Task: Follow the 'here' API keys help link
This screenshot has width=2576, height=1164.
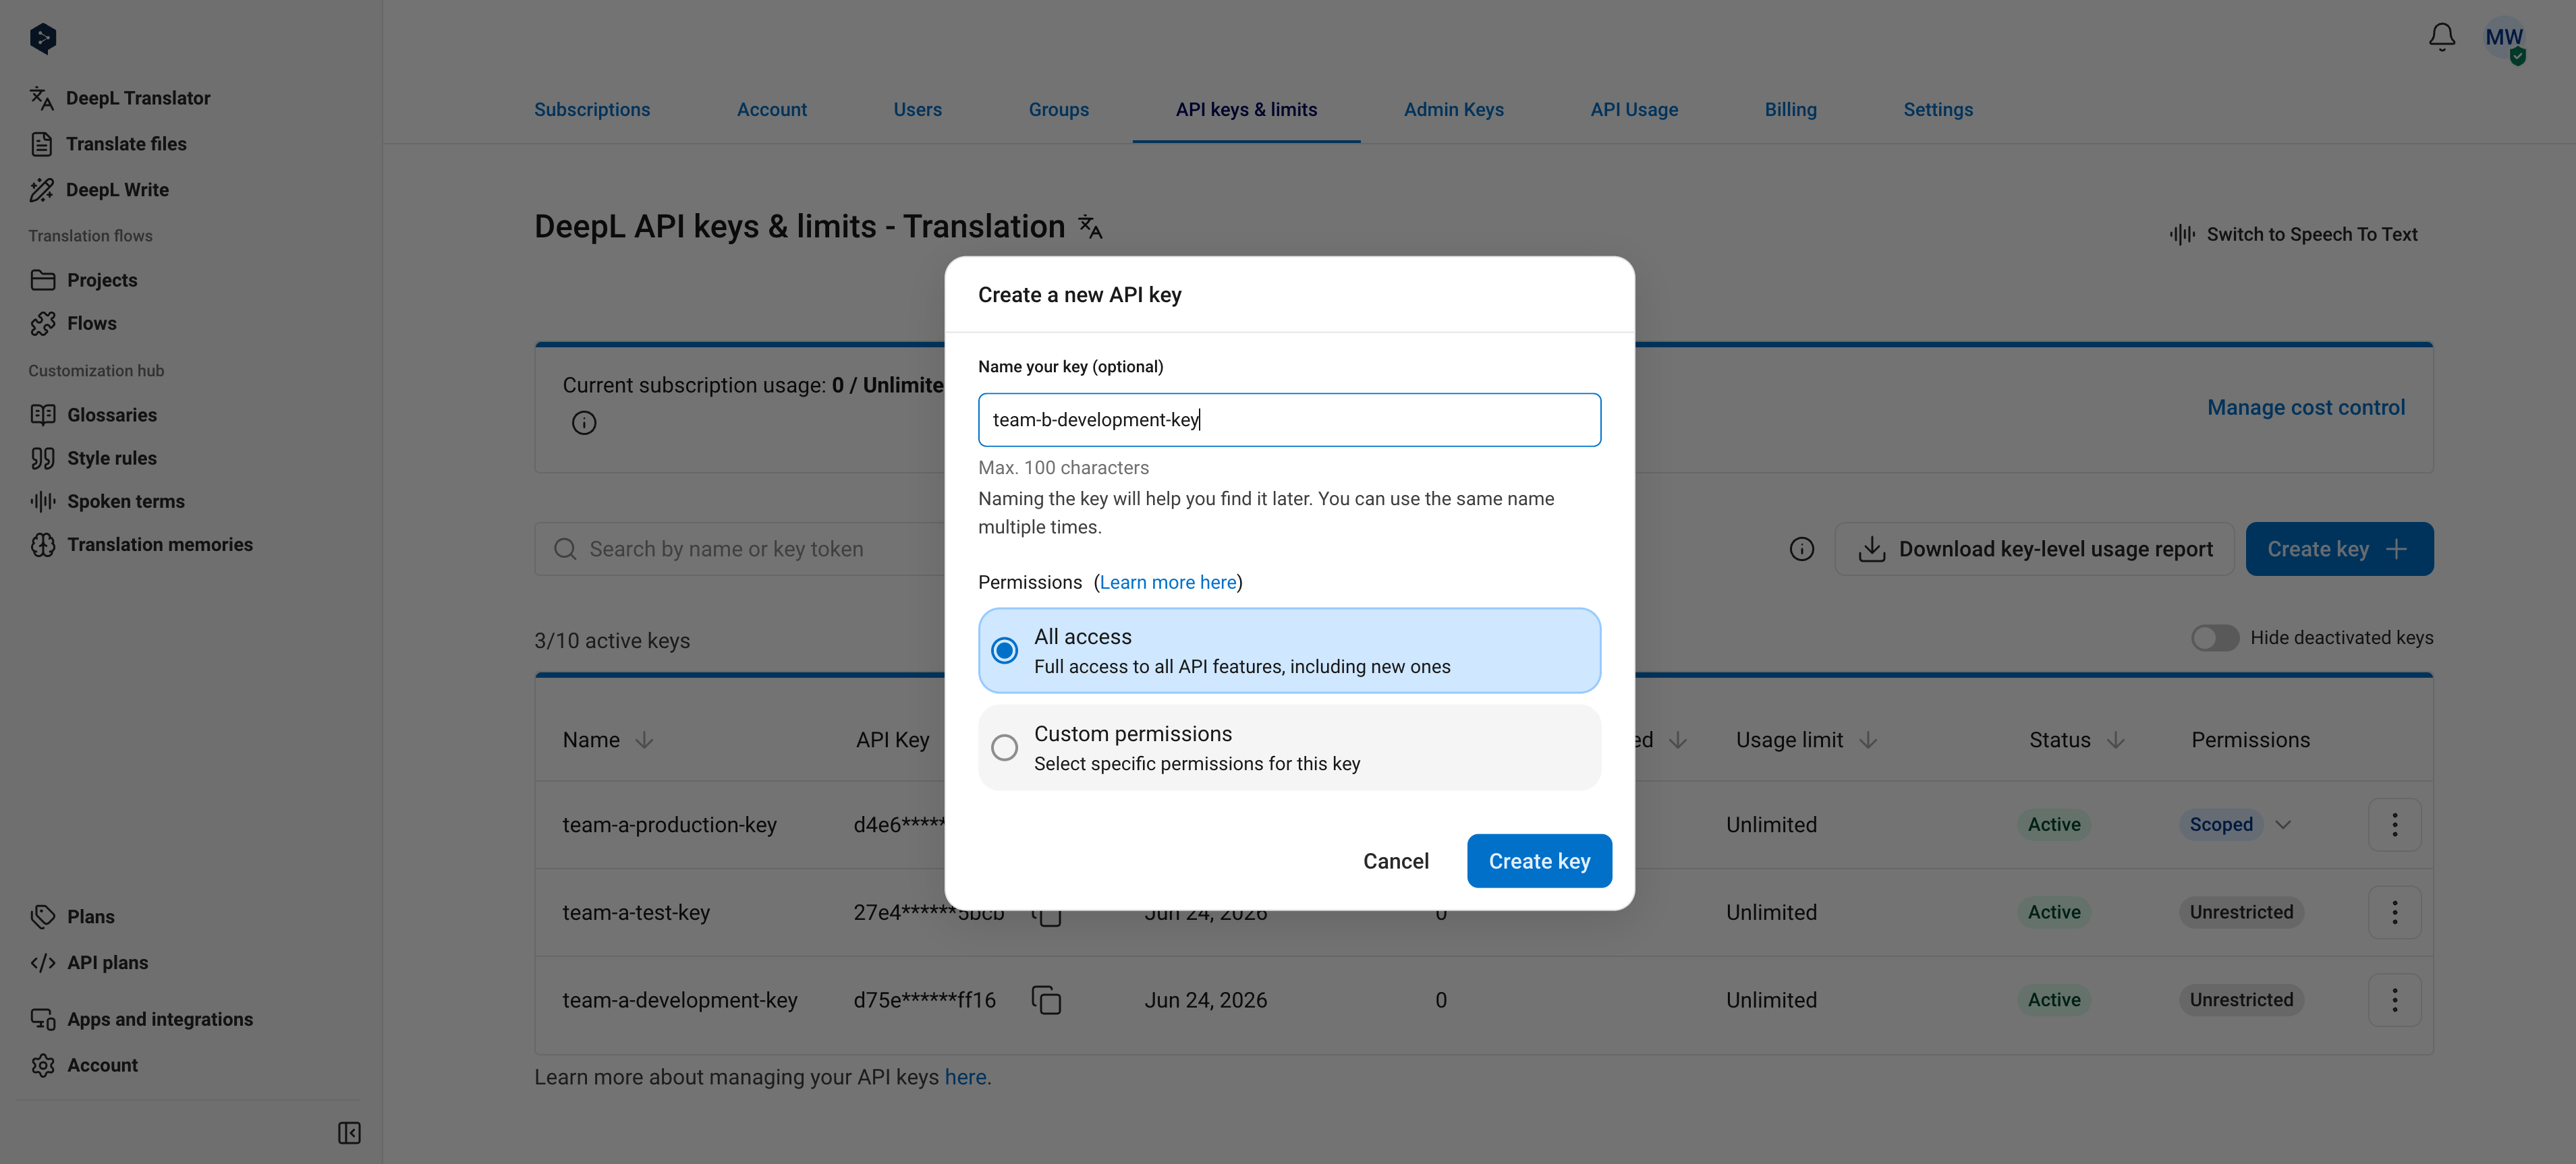Action: 965,1077
